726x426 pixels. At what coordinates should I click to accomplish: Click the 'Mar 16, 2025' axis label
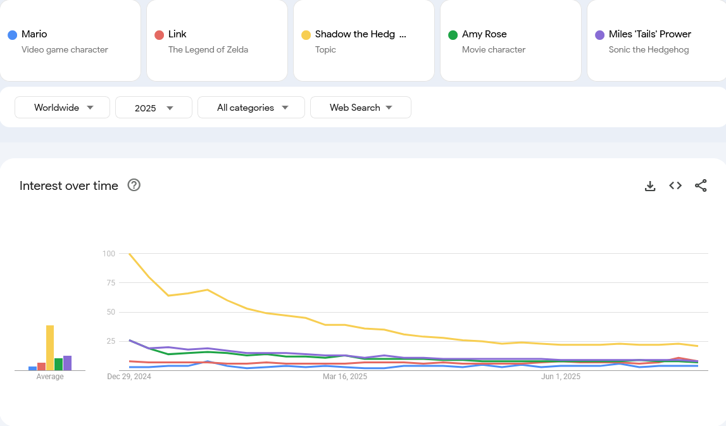[345, 377]
